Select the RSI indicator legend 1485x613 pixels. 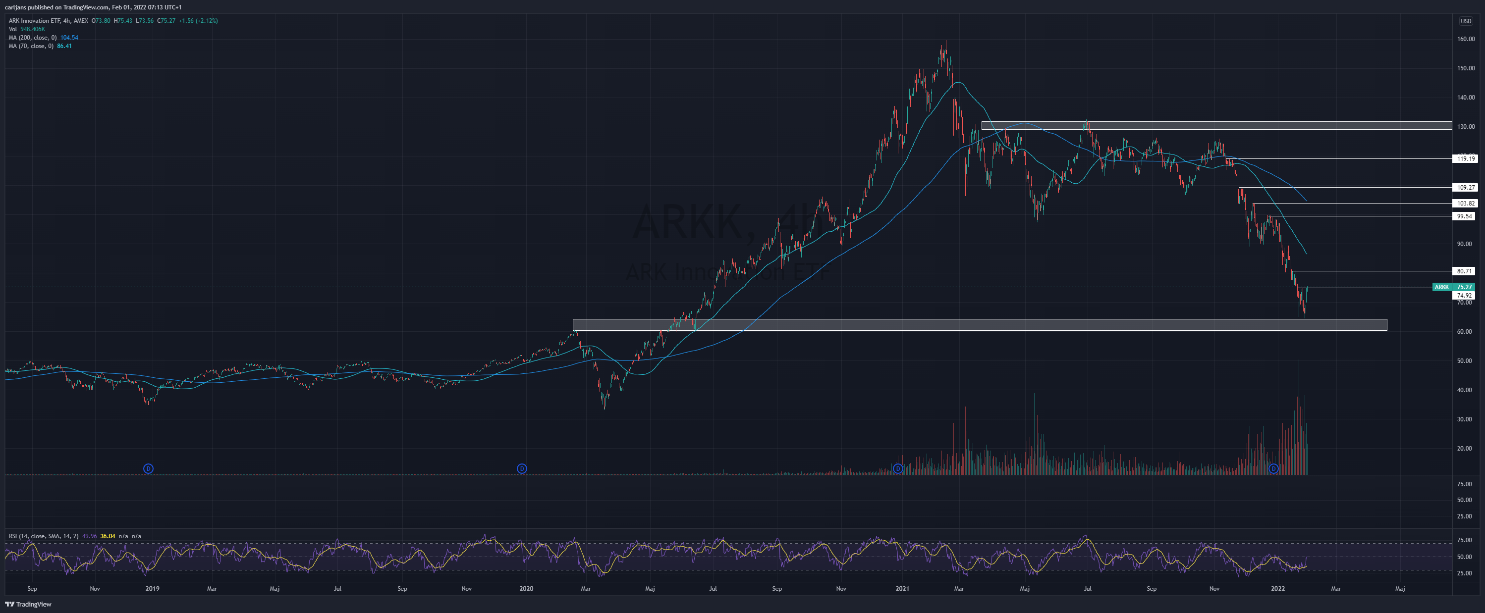coord(75,536)
